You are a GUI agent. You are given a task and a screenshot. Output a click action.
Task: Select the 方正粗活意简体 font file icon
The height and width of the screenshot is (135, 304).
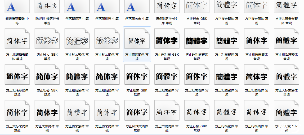point(17,75)
